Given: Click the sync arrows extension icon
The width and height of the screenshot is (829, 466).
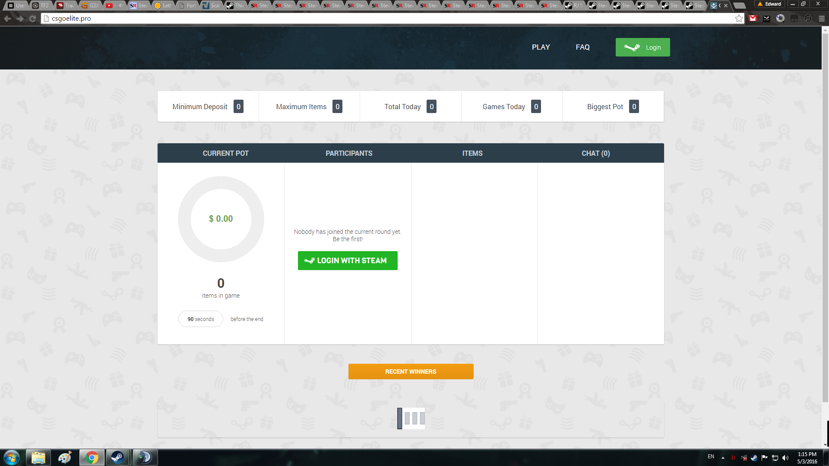Looking at the screenshot, I should click(808, 19).
